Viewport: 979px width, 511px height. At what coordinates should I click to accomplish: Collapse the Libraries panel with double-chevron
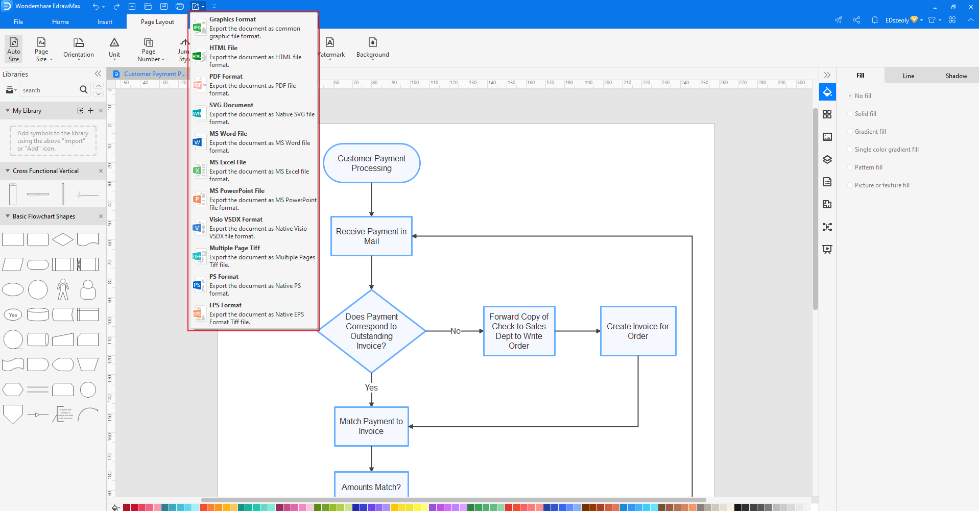pos(98,74)
